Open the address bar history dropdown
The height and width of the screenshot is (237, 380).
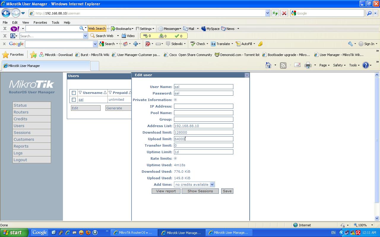pyautogui.click(x=267, y=13)
